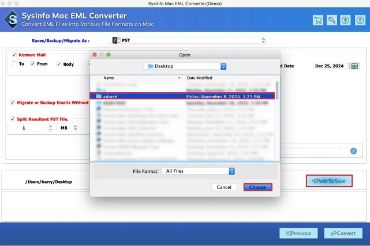The image size is (370, 246).
Task: Sort by Date Modified column header
Action: click(199, 78)
